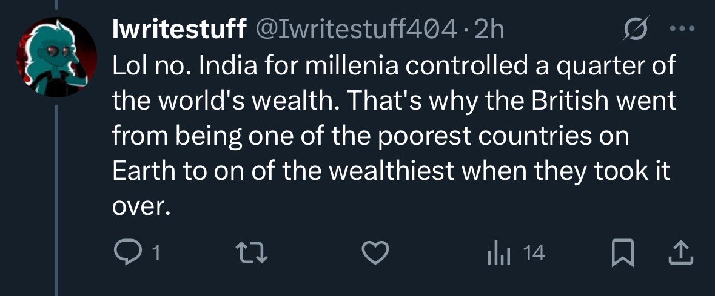
Task: Click the thread connector line below the avatar
Action: (56, 200)
